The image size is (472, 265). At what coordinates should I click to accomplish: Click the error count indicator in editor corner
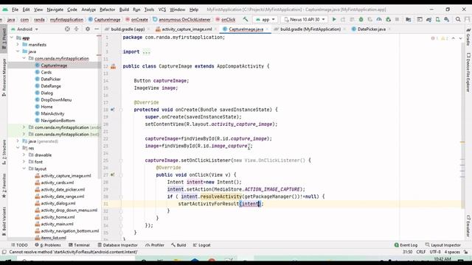coord(434,38)
